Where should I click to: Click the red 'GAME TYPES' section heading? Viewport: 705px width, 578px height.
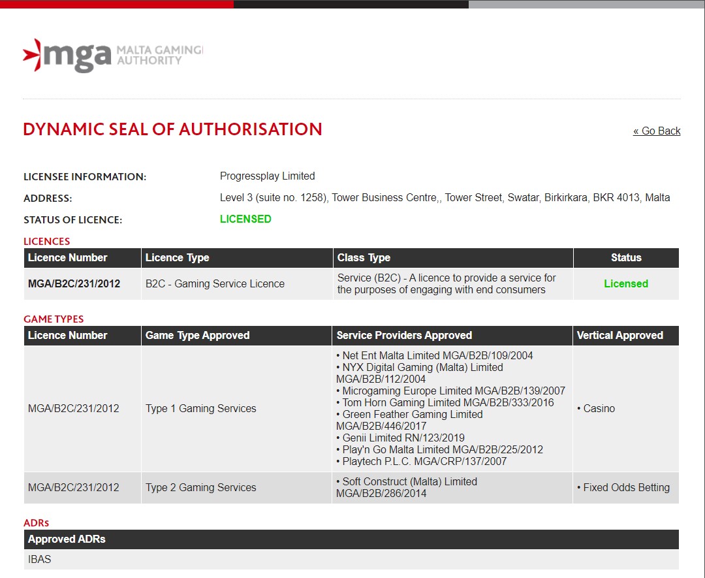[54, 319]
